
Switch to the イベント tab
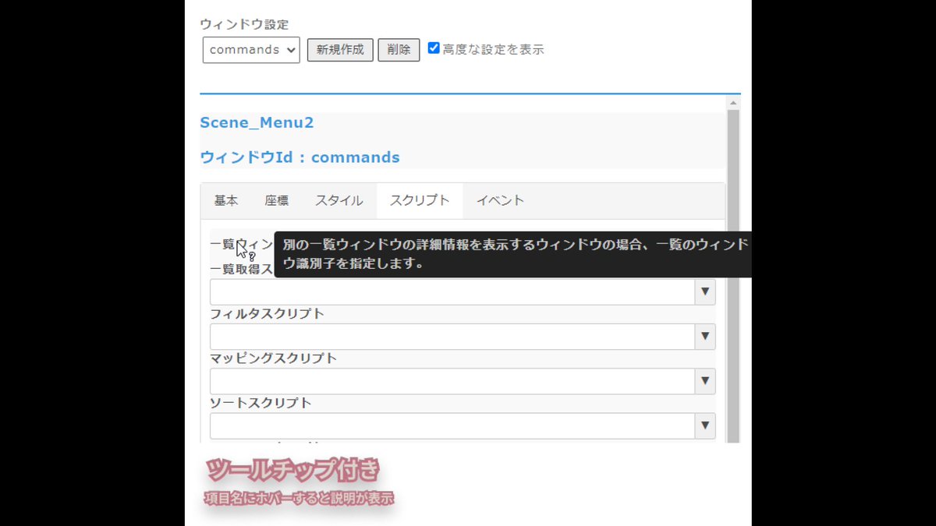click(499, 200)
